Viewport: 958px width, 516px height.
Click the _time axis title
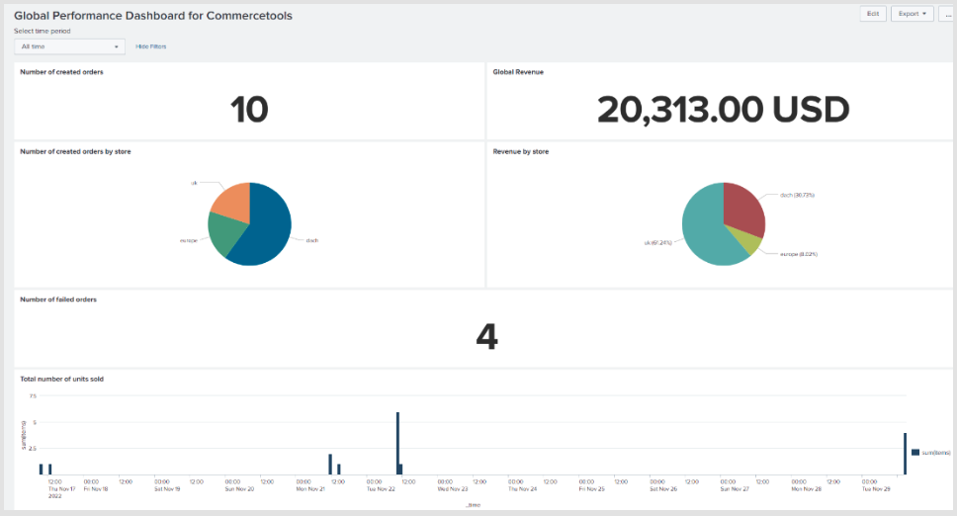(473, 505)
